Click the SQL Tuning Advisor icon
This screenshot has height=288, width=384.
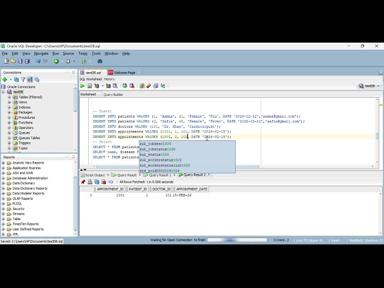[x=115, y=86]
